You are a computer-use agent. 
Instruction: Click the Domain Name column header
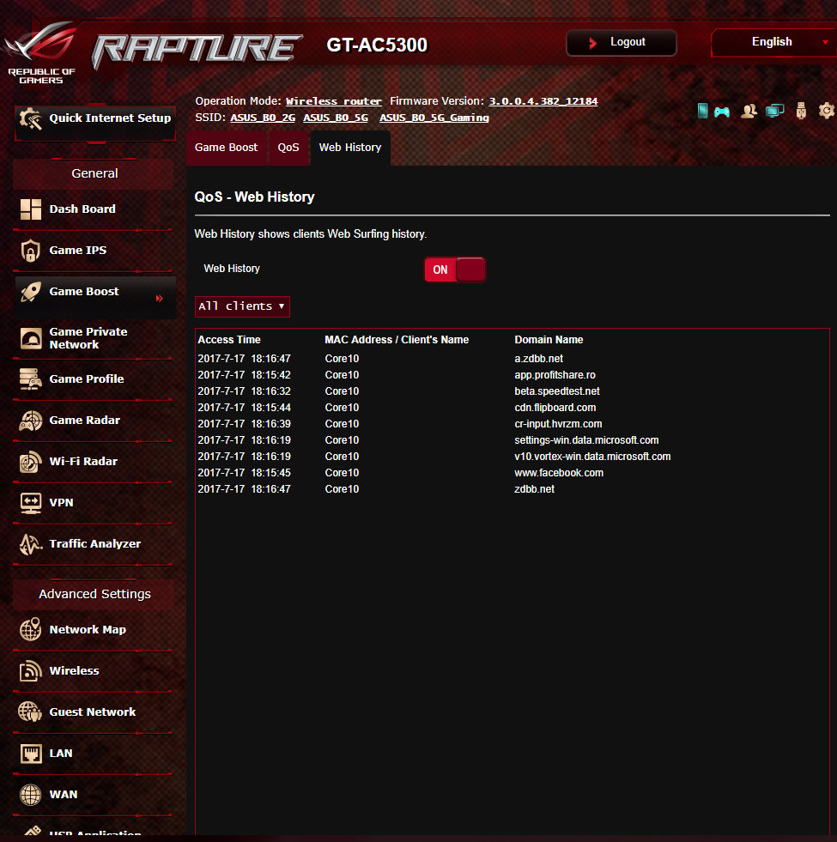click(x=549, y=340)
